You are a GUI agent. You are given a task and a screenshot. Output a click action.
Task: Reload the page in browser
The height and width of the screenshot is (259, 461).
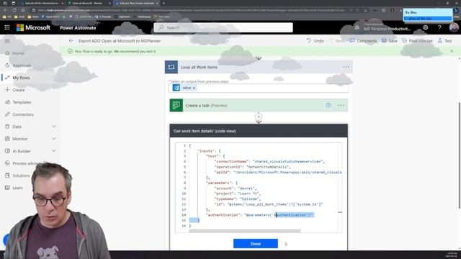[x=14, y=10]
